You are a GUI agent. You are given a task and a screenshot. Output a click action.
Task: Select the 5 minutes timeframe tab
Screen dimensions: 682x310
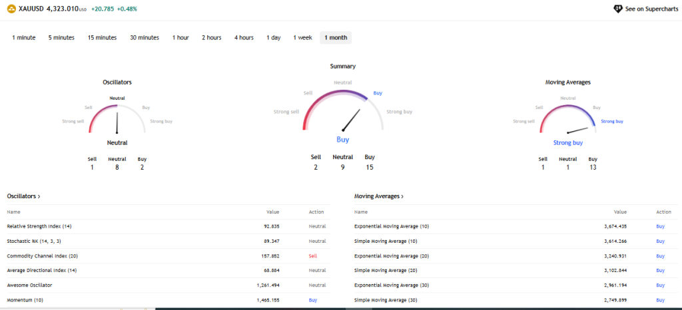[61, 38]
